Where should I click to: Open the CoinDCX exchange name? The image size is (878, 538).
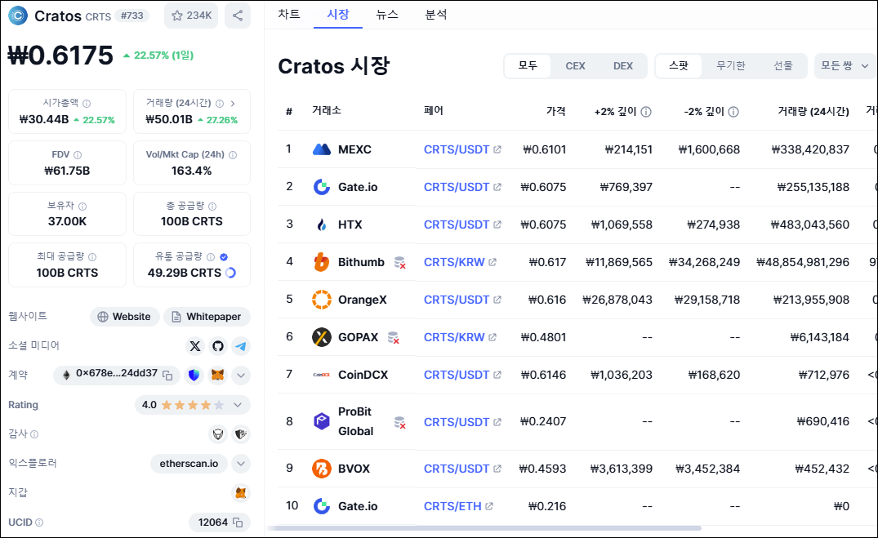tap(363, 375)
